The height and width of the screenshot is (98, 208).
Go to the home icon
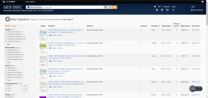coord(155,7)
